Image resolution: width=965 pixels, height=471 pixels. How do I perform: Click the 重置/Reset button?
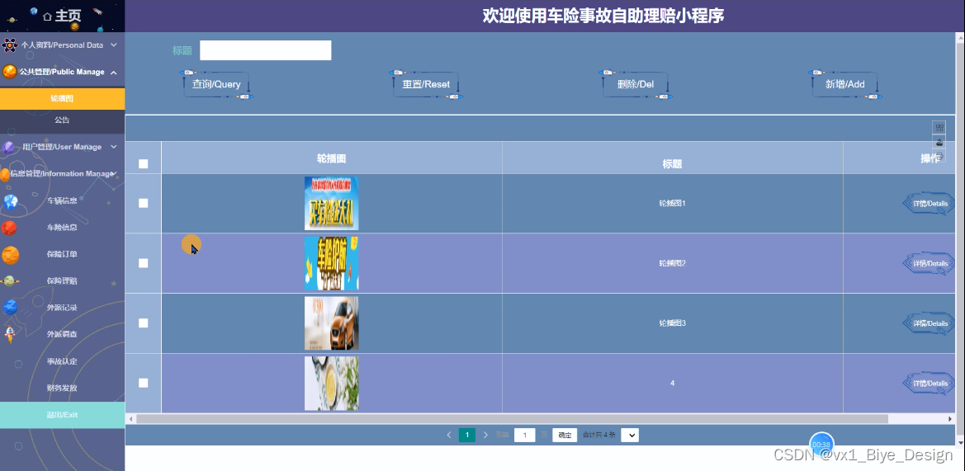pos(426,84)
